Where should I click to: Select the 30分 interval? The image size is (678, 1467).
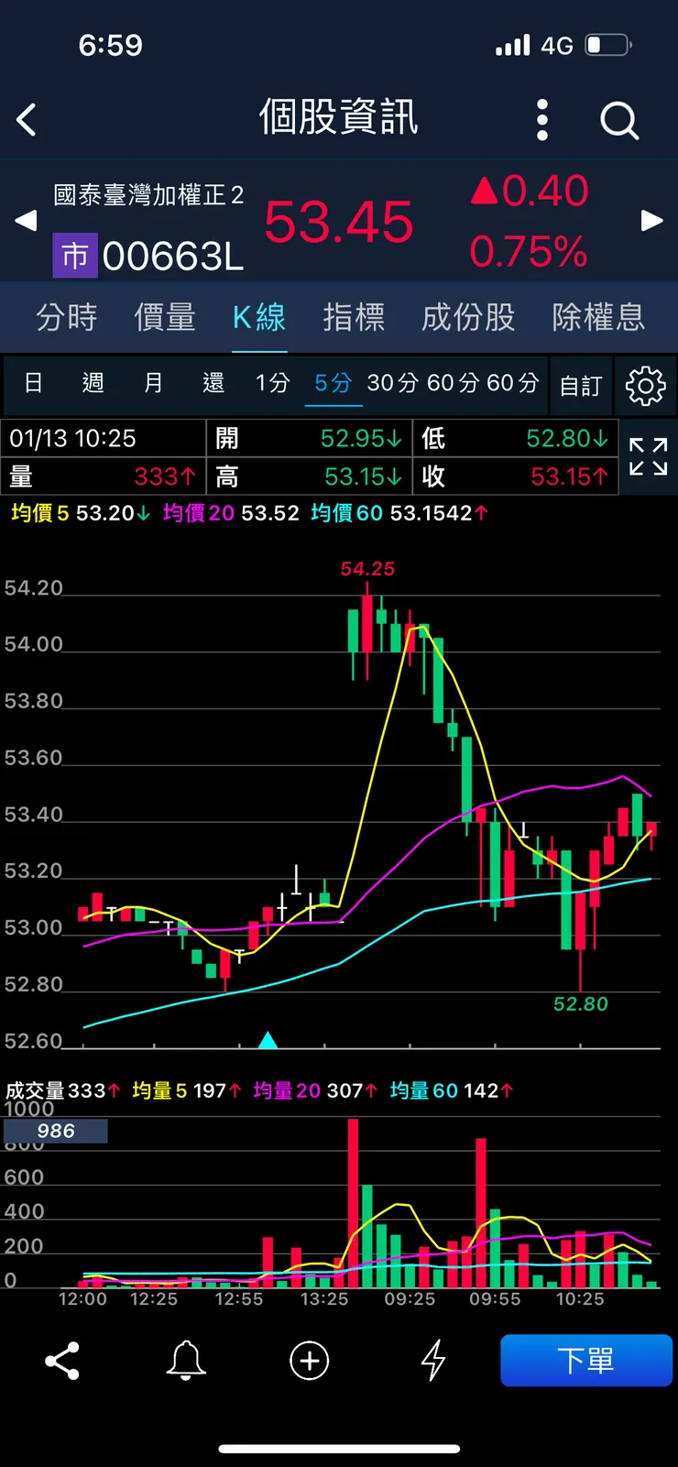393,383
